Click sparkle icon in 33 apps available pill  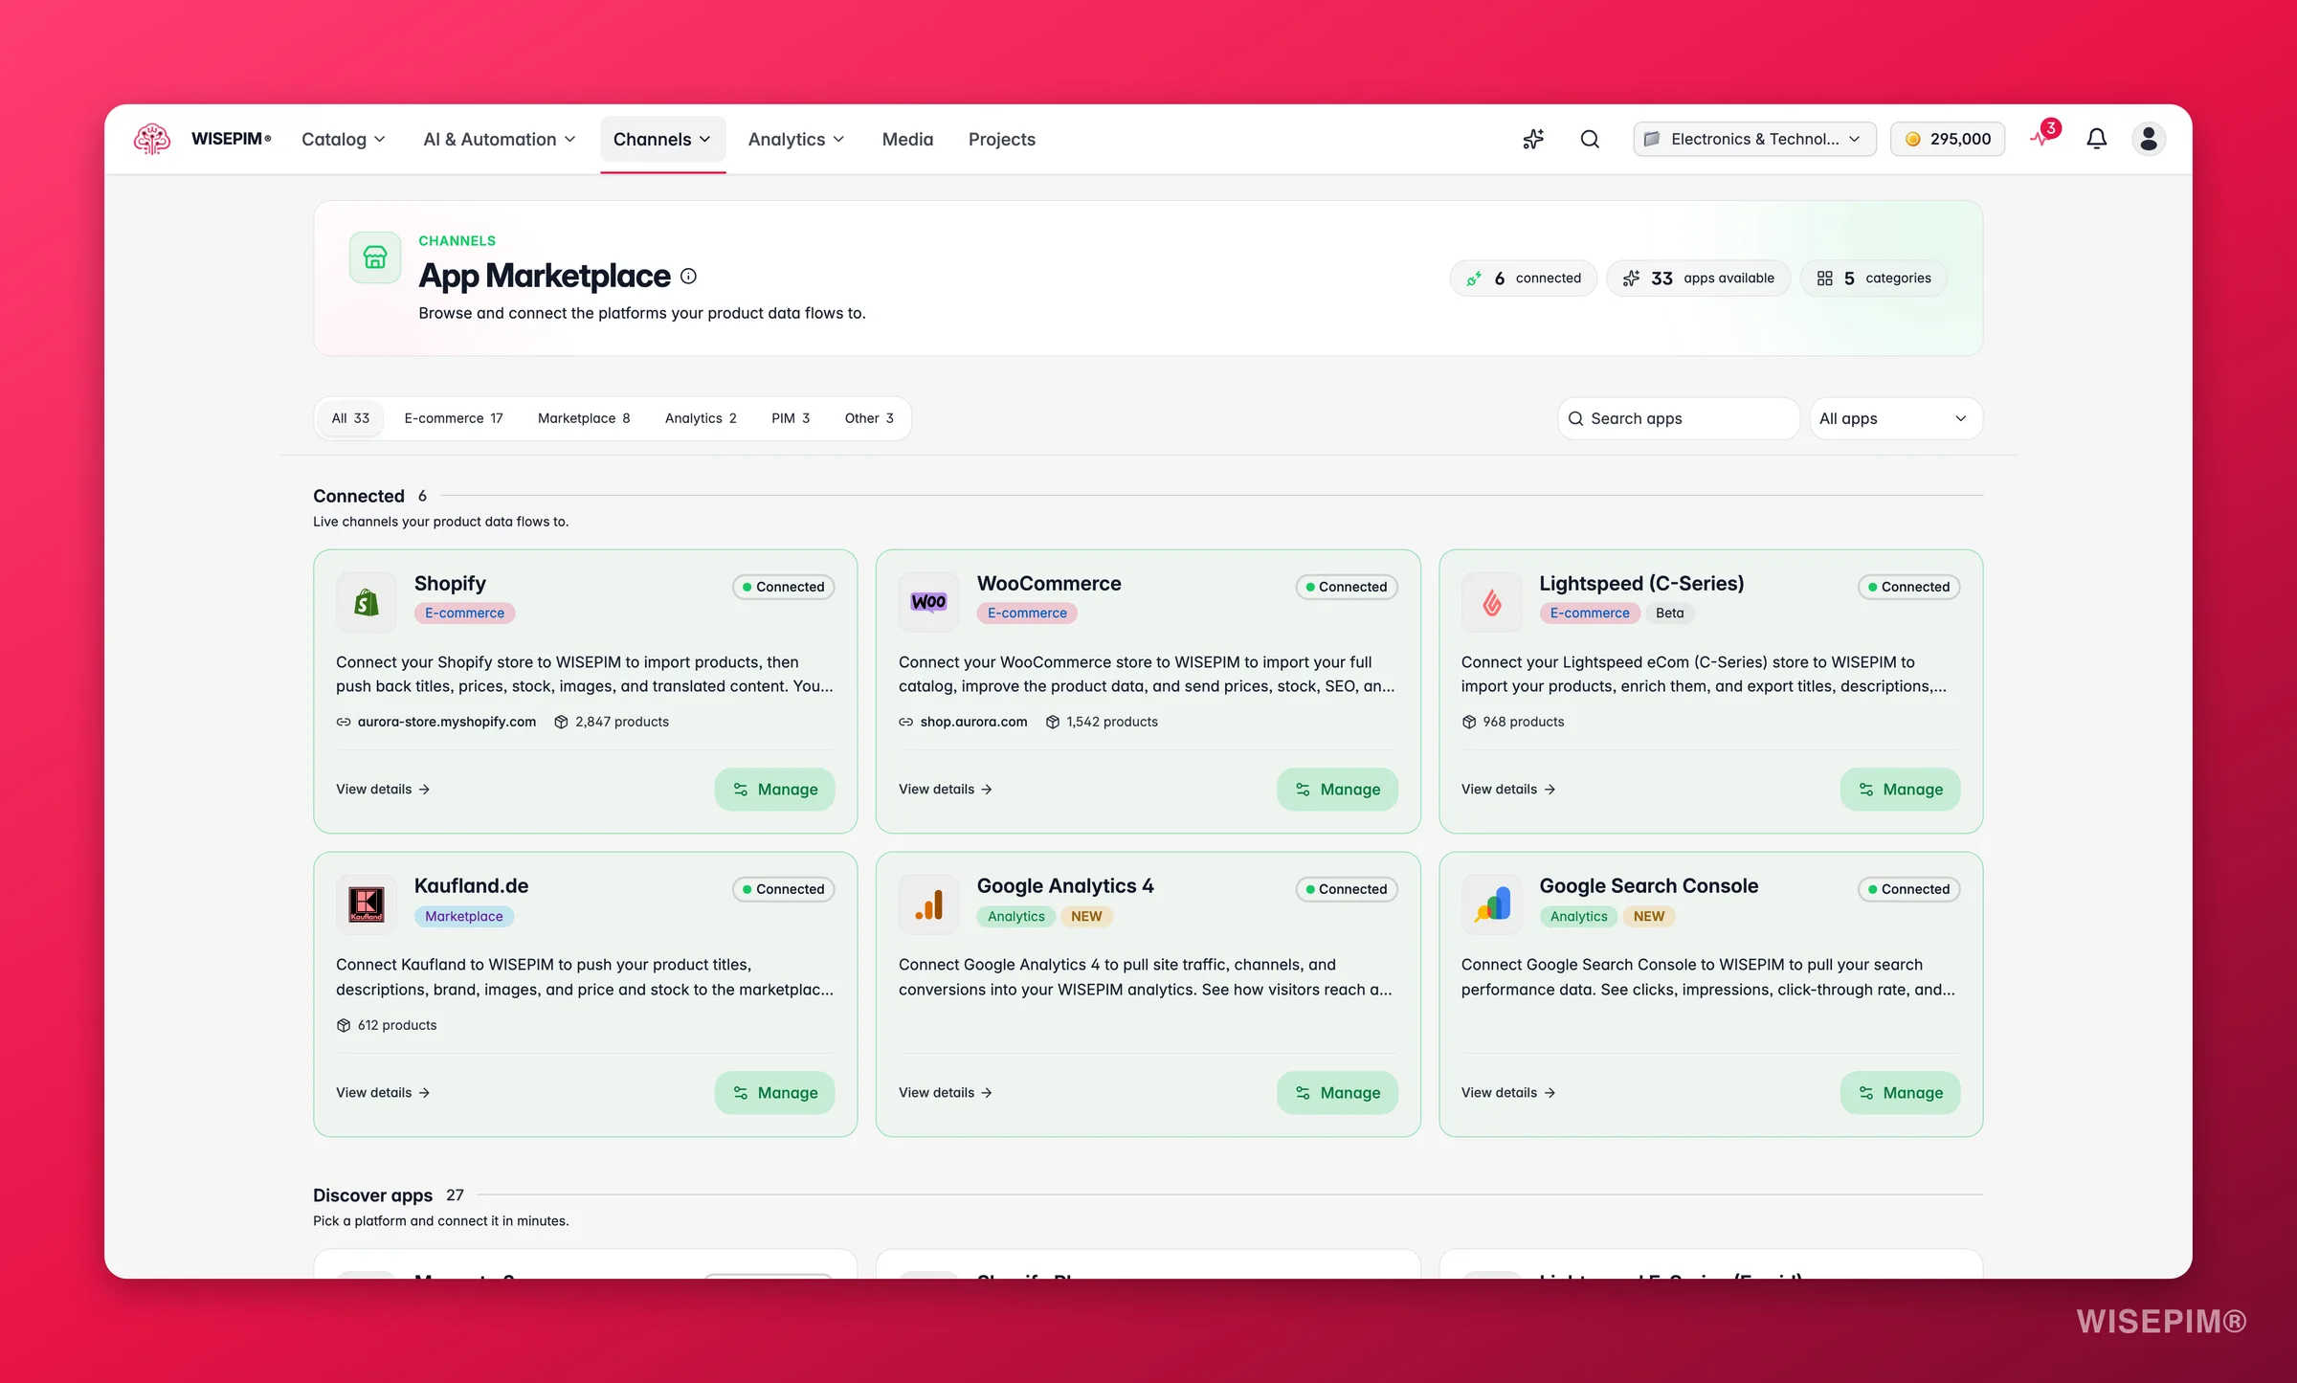(1632, 279)
